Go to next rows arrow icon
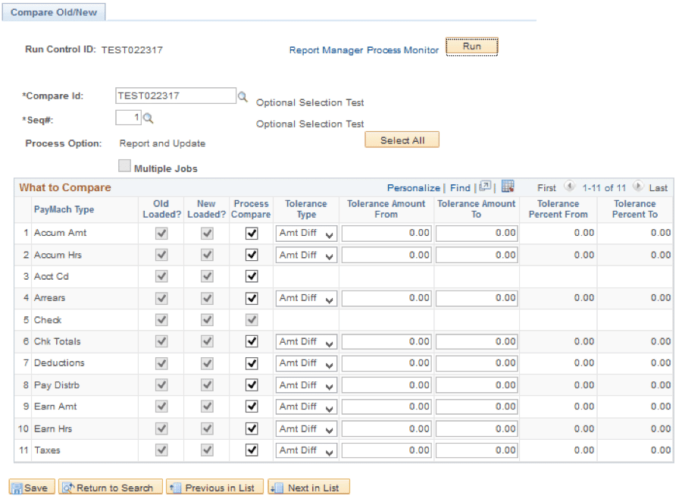The image size is (682, 499). coord(637,187)
